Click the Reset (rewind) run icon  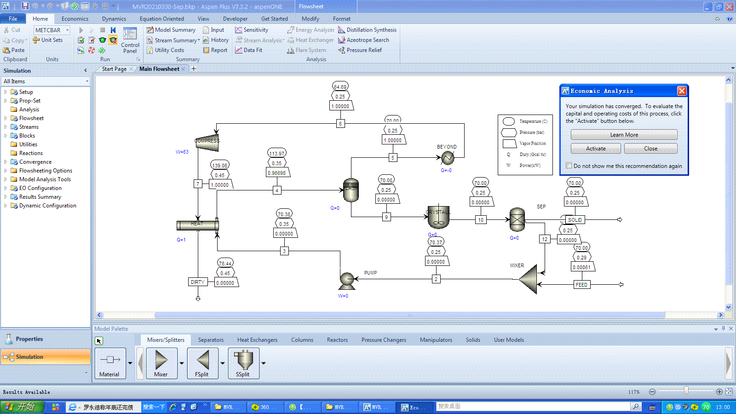pos(113,30)
